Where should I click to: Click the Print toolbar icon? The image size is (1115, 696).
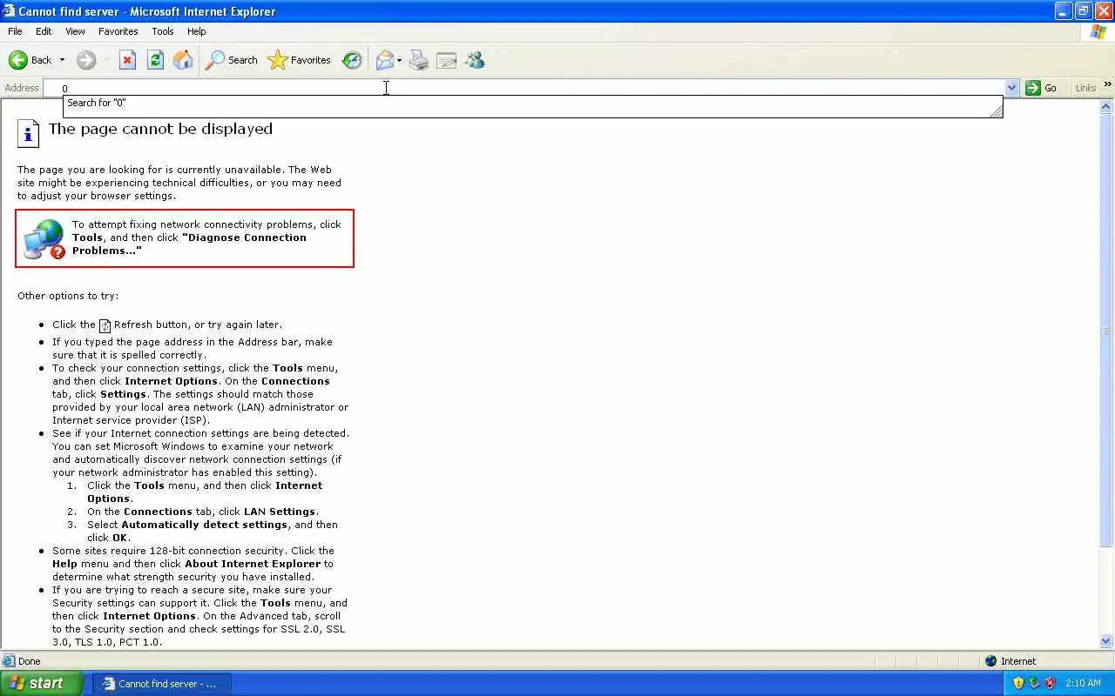click(x=419, y=60)
